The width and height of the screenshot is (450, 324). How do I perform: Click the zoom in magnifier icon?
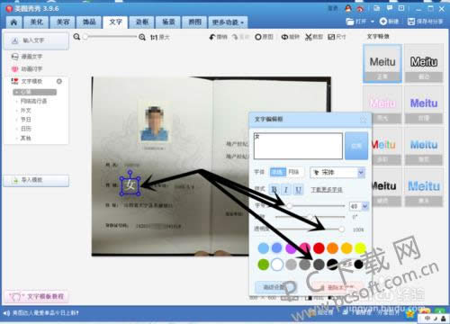142,37
